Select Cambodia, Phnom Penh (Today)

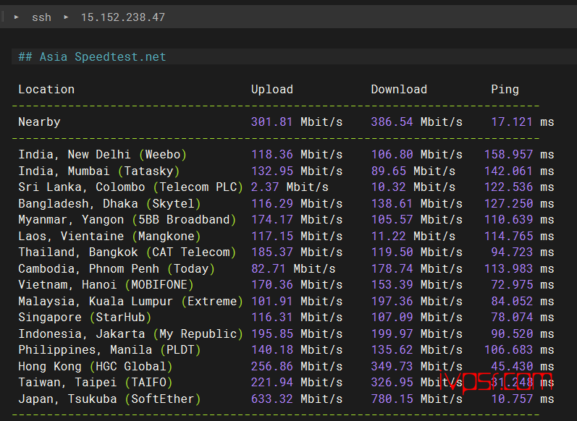pyautogui.click(x=117, y=269)
